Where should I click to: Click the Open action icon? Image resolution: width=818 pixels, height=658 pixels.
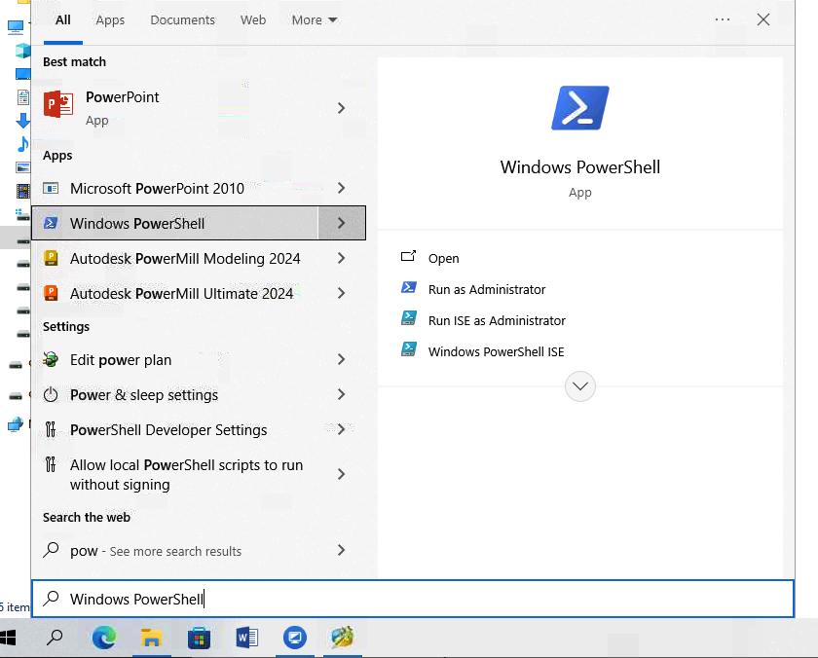click(x=408, y=257)
